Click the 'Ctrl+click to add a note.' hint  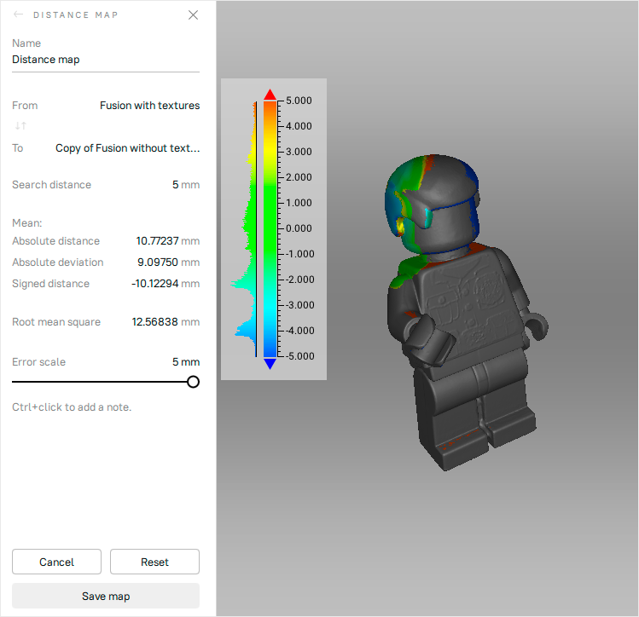pos(72,407)
